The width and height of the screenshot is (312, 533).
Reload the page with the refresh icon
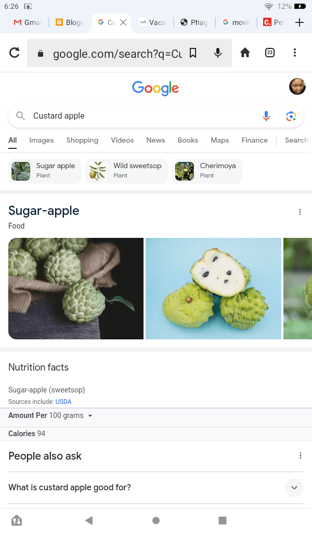coord(15,53)
